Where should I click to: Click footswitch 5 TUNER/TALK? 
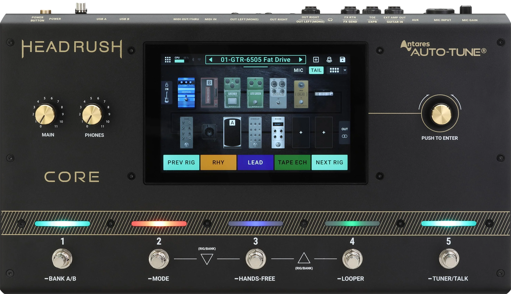click(449, 259)
